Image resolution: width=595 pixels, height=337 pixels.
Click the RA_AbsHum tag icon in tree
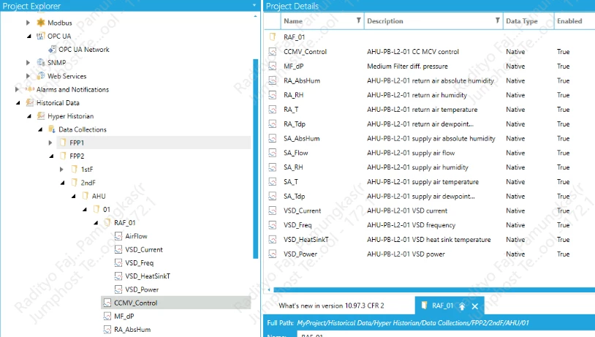(107, 330)
